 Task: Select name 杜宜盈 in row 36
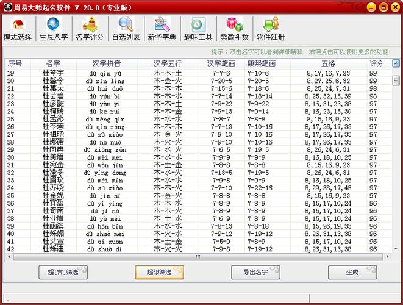click(53, 203)
